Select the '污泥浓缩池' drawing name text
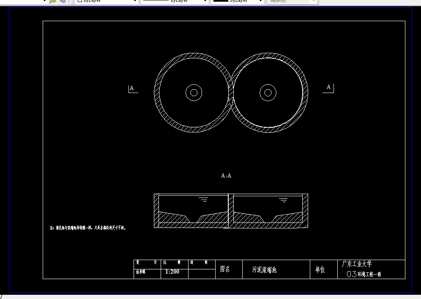 (x=264, y=270)
